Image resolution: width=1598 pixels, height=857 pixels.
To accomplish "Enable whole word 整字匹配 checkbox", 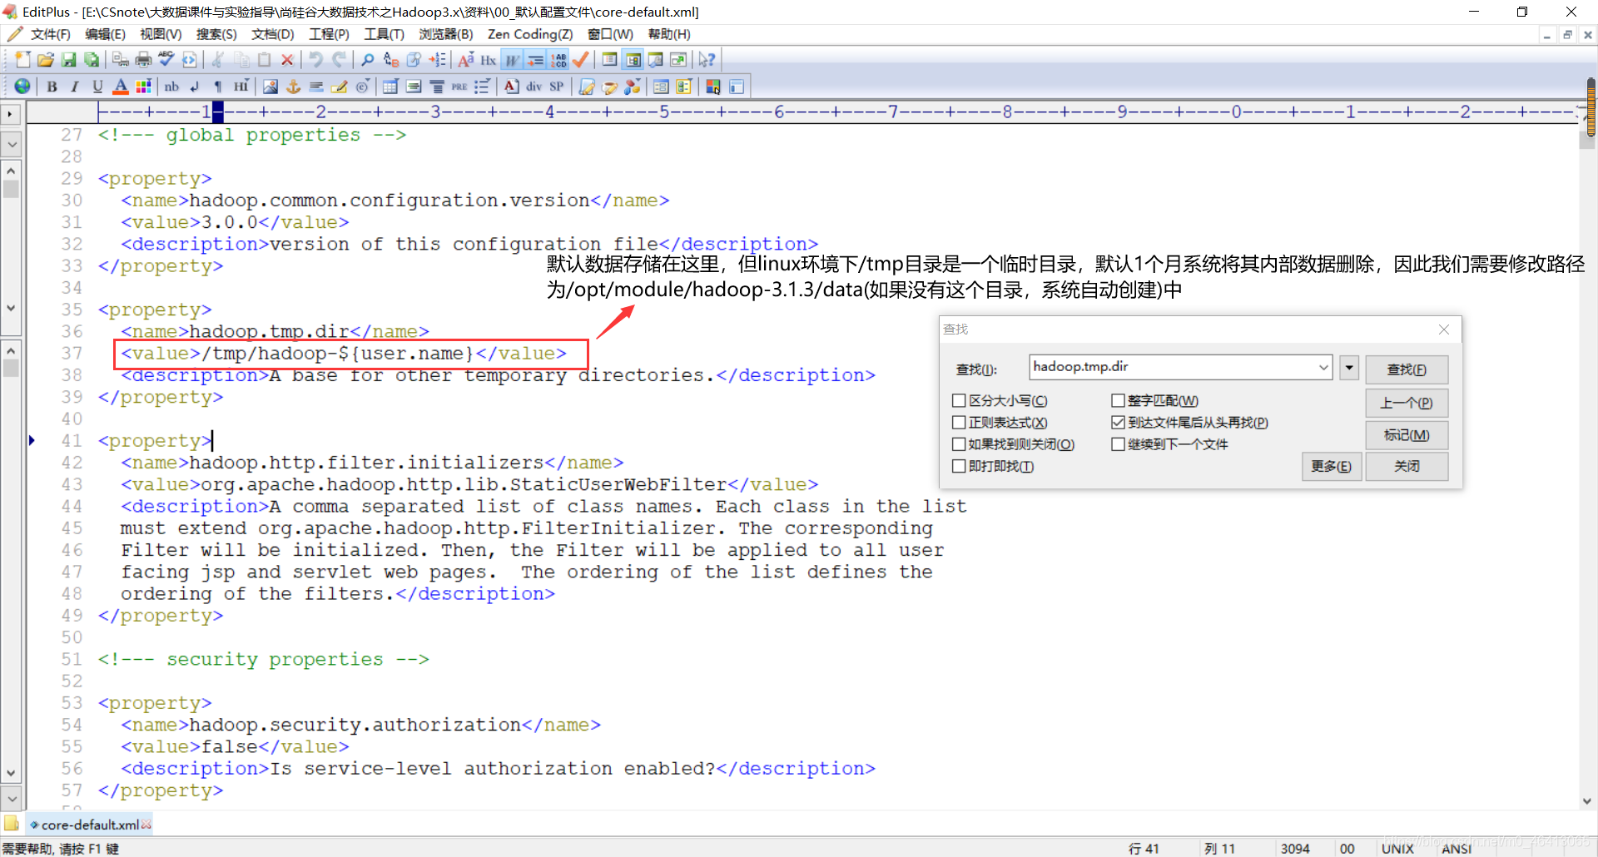I will pos(1118,401).
